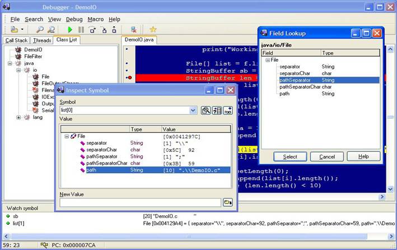Screen dimensions: 397x250
Task: Click the editor vertical scrollbar up arrow
Action: coord(390,49)
